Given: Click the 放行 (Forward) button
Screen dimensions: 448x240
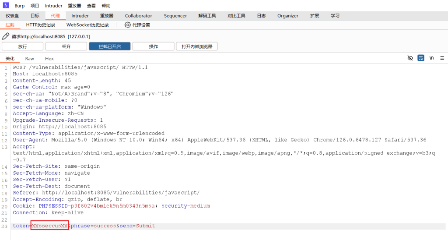Looking at the screenshot, I should [22, 46].
